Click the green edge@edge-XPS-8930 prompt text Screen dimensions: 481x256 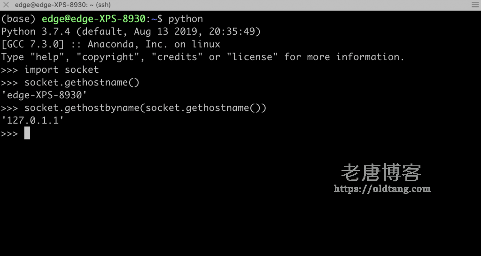click(x=93, y=19)
